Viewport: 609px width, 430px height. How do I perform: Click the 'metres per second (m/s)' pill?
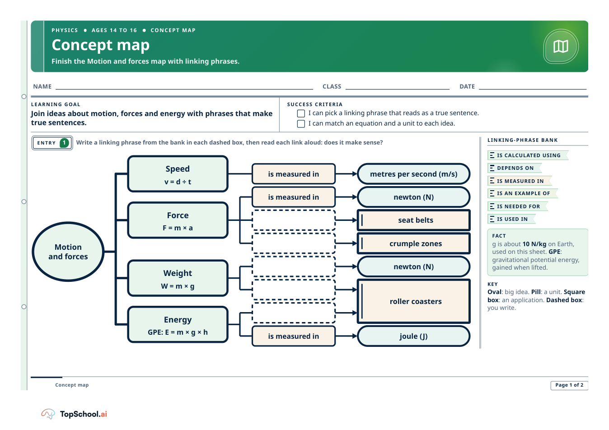pyautogui.click(x=414, y=174)
